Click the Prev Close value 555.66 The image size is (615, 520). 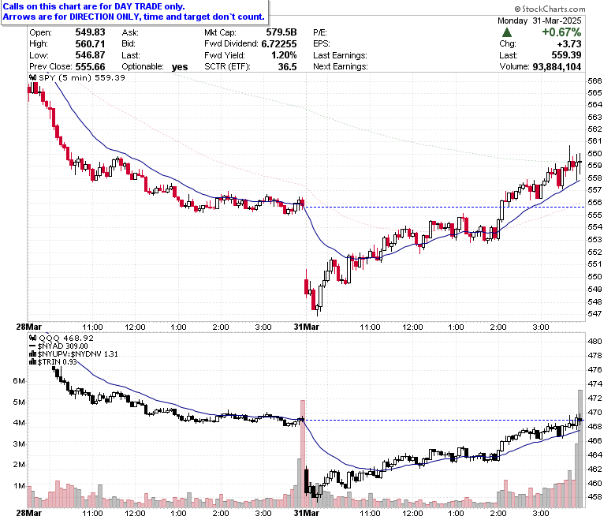(x=90, y=66)
